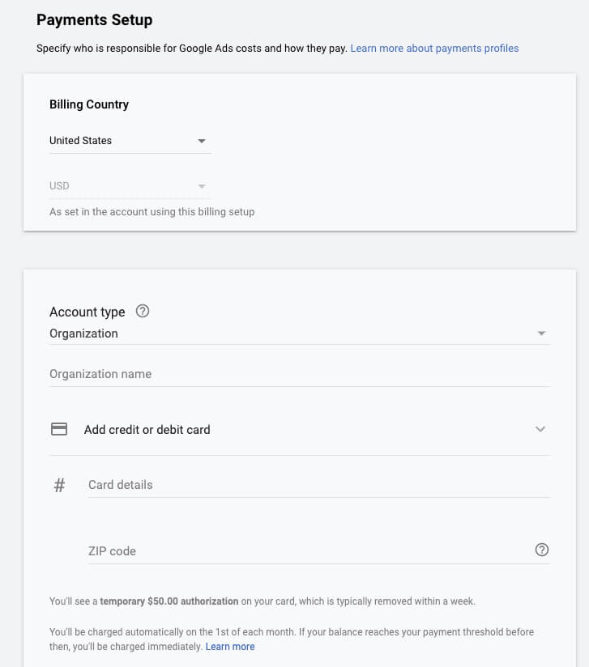Image resolution: width=589 pixels, height=667 pixels.
Task: Open Learn more about payments profiles
Action: pyautogui.click(x=434, y=49)
